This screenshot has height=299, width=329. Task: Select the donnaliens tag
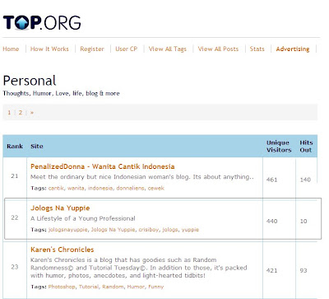130,189
